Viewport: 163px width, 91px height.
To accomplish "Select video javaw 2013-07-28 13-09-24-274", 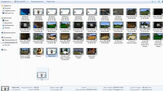I will [x=78, y=27].
